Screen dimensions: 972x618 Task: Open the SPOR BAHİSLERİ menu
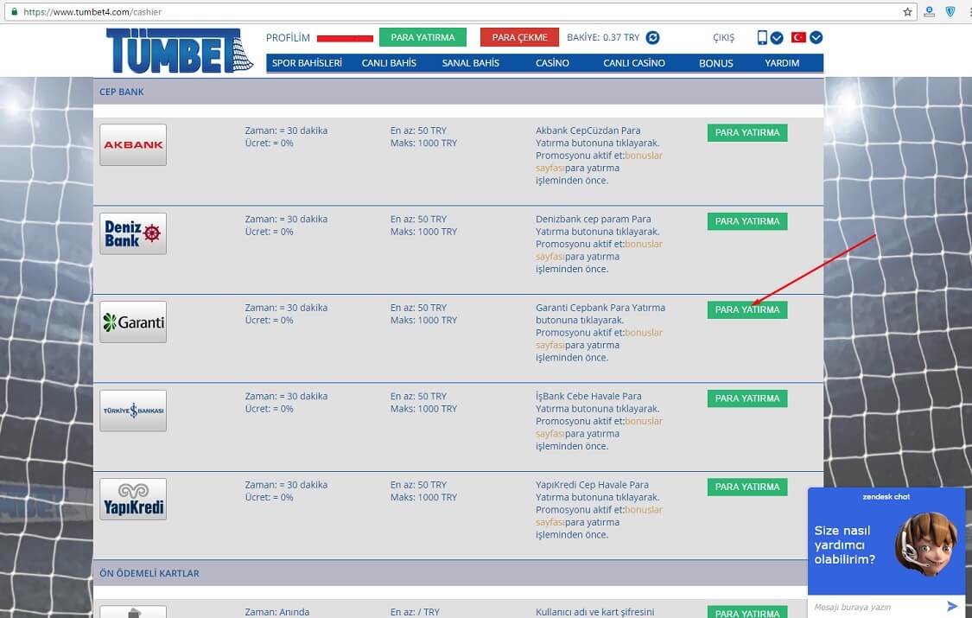[x=307, y=63]
